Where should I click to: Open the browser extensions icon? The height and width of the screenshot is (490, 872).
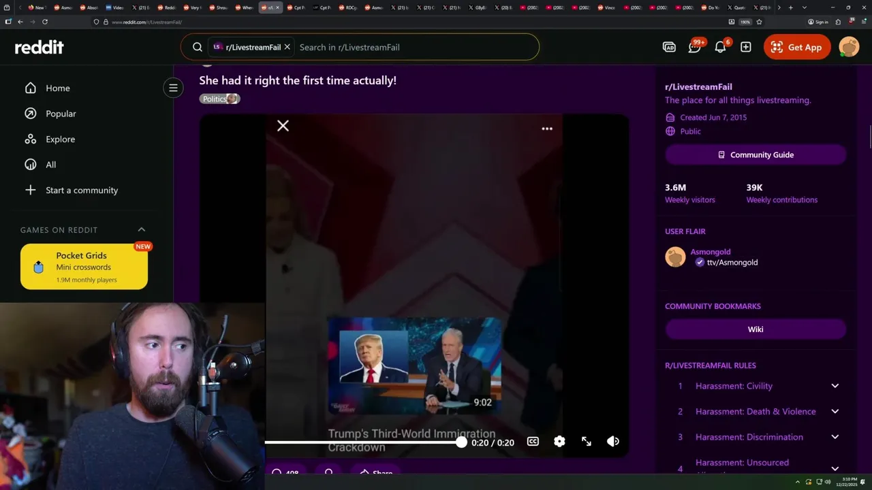pyautogui.click(x=838, y=22)
